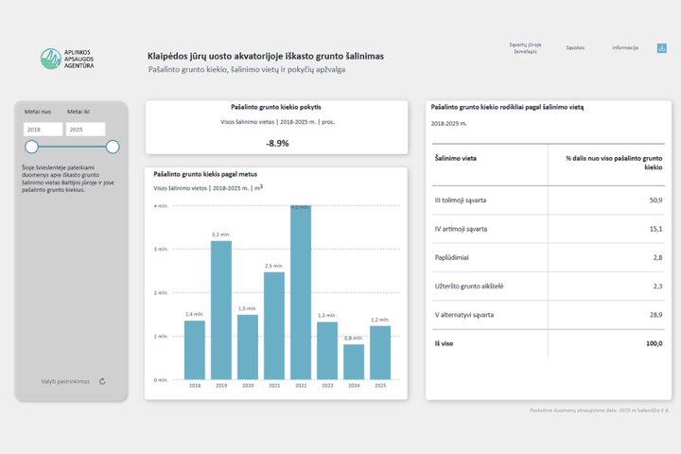Switch to the Sąvokos tab

click(575, 48)
